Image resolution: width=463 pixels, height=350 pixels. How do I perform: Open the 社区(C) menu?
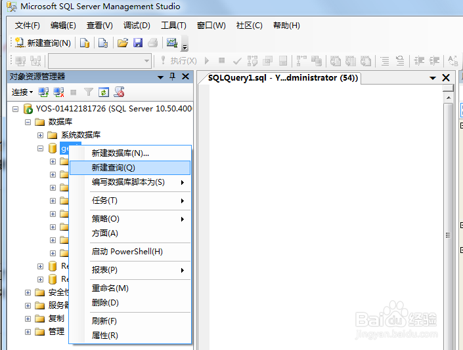pyautogui.click(x=249, y=26)
